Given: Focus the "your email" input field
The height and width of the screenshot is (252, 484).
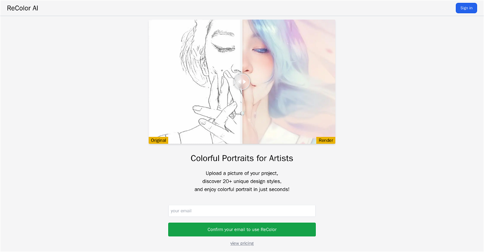Looking at the screenshot, I should point(242,211).
